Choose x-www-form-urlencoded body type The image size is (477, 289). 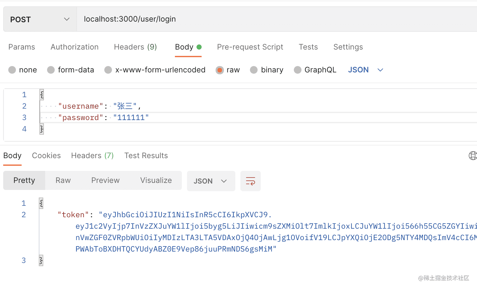tap(108, 70)
